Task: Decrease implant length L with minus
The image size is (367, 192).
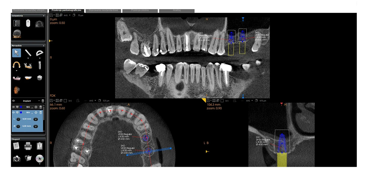Action: click(x=18, y=119)
